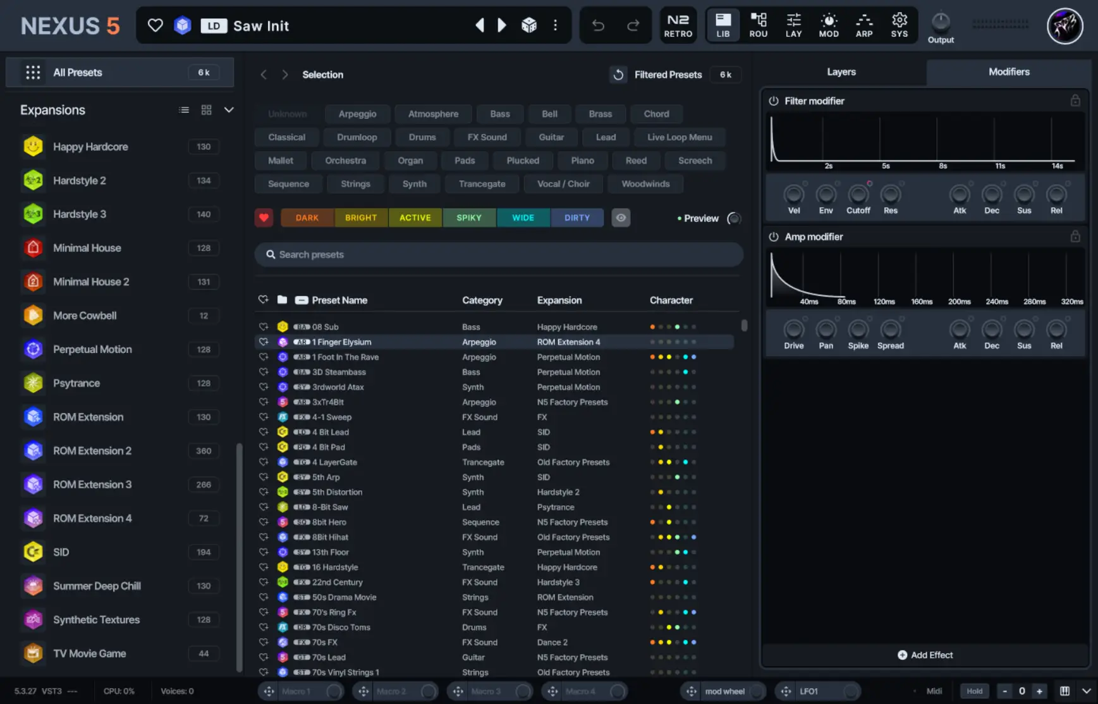
Task: Open the SYS system settings panel
Action: (x=900, y=25)
